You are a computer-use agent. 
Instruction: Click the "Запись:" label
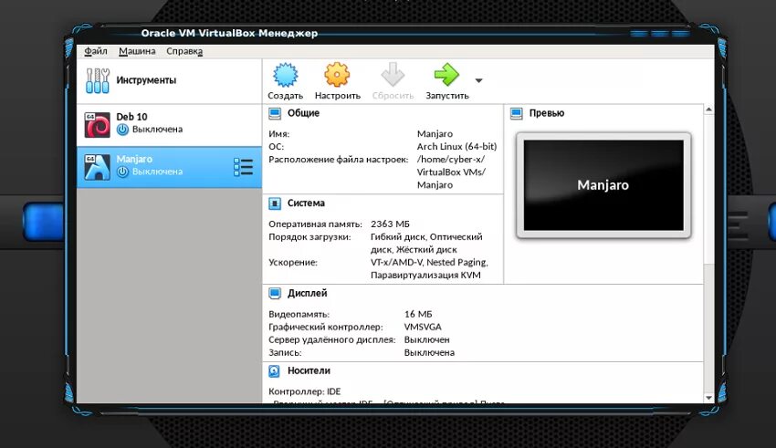coord(285,352)
